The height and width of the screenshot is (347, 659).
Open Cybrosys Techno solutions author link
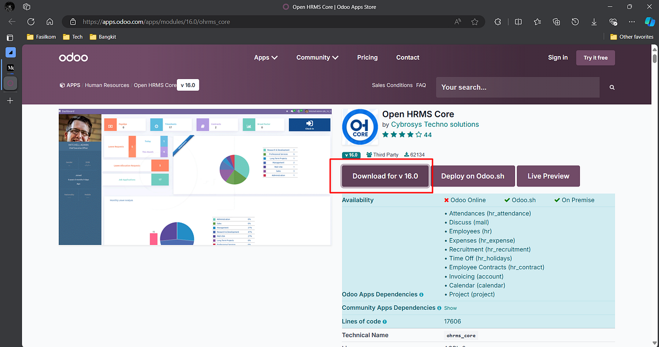click(x=435, y=124)
